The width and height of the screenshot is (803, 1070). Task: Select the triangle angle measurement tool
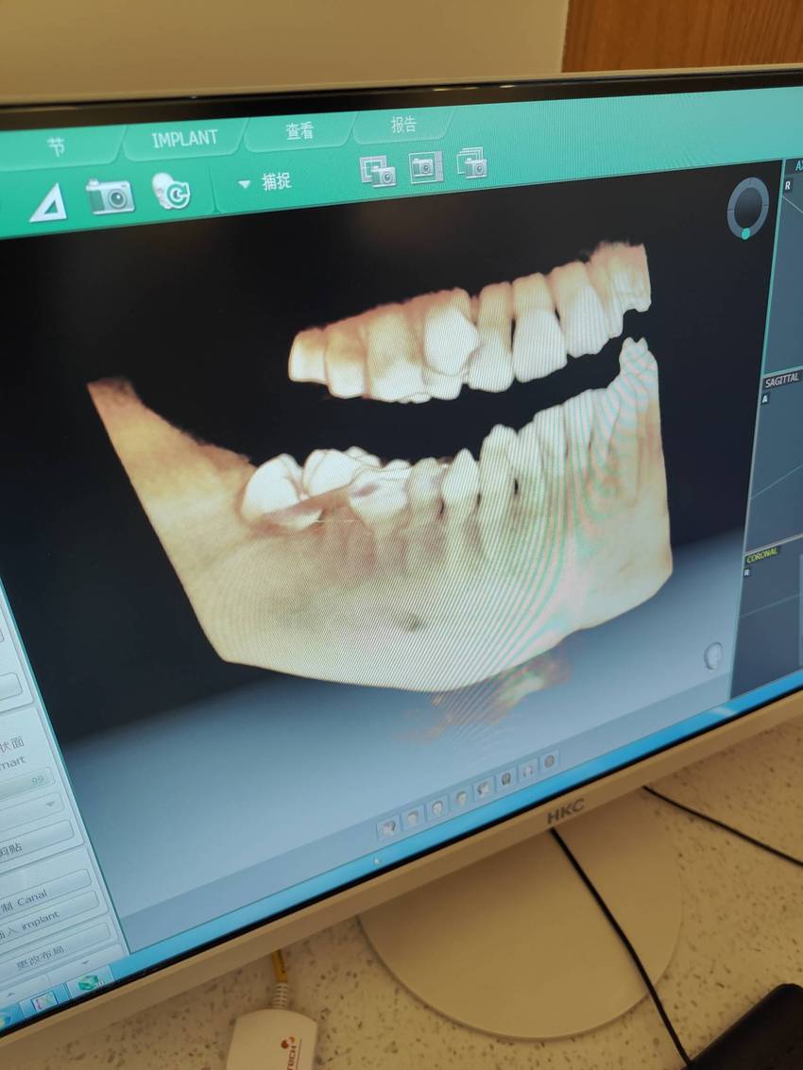[x=48, y=204]
